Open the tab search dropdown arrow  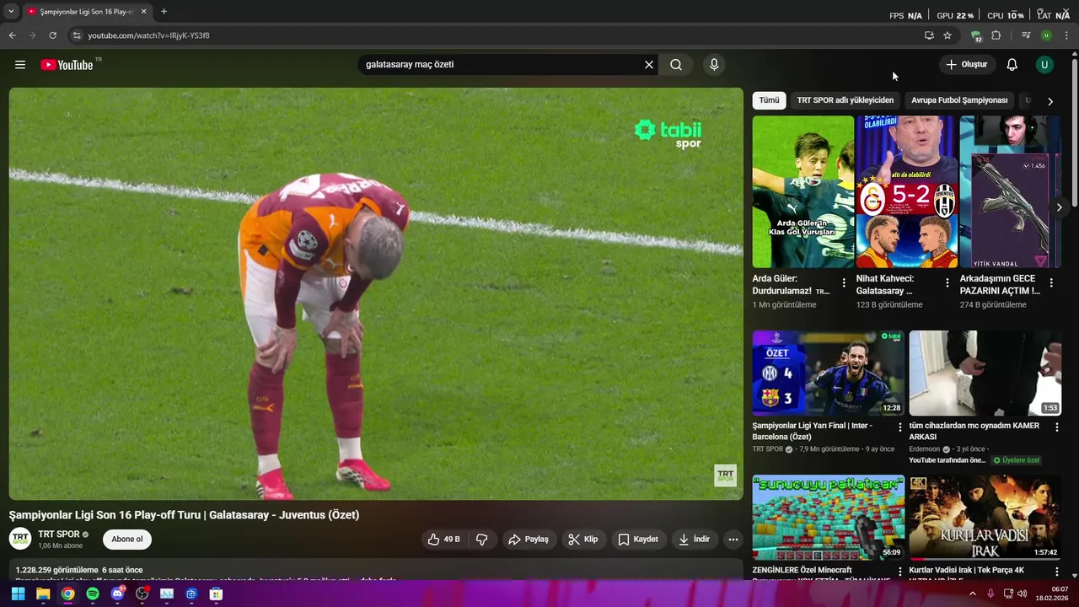click(x=11, y=12)
